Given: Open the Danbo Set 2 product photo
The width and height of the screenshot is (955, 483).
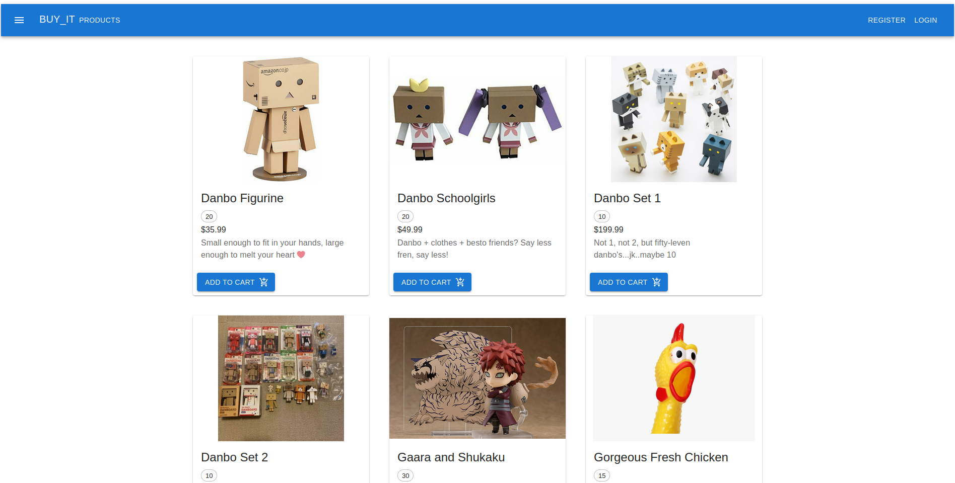Looking at the screenshot, I should [281, 378].
